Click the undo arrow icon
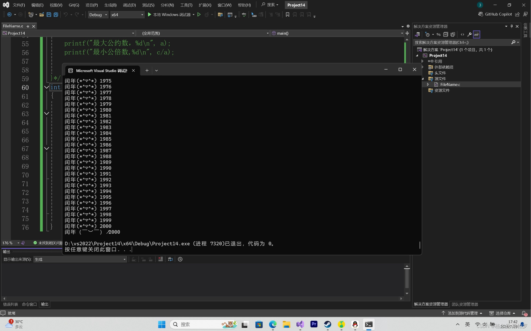 click(66, 15)
